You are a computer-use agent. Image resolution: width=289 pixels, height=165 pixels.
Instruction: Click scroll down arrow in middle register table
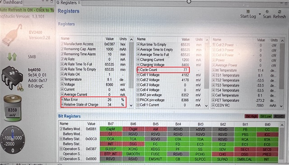(206, 106)
